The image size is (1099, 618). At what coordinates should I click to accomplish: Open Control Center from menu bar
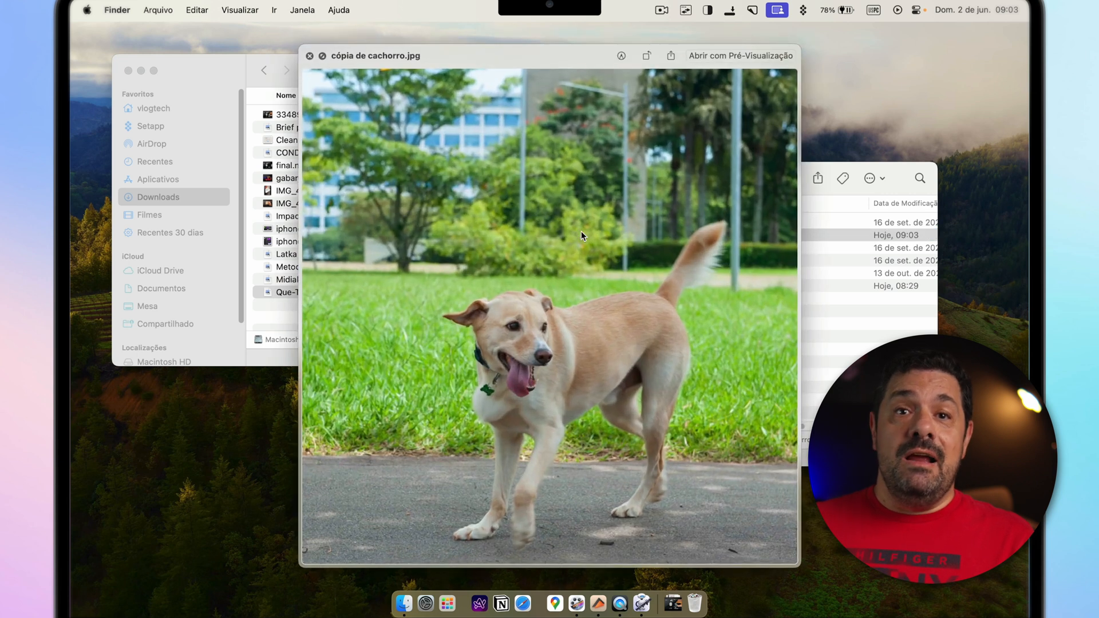916,10
